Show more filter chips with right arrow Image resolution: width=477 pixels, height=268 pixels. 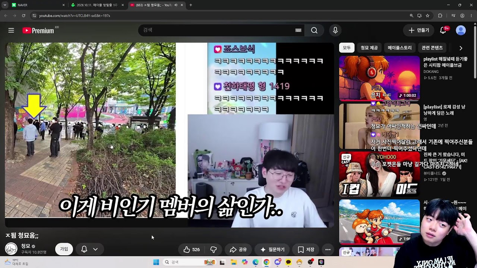461,48
